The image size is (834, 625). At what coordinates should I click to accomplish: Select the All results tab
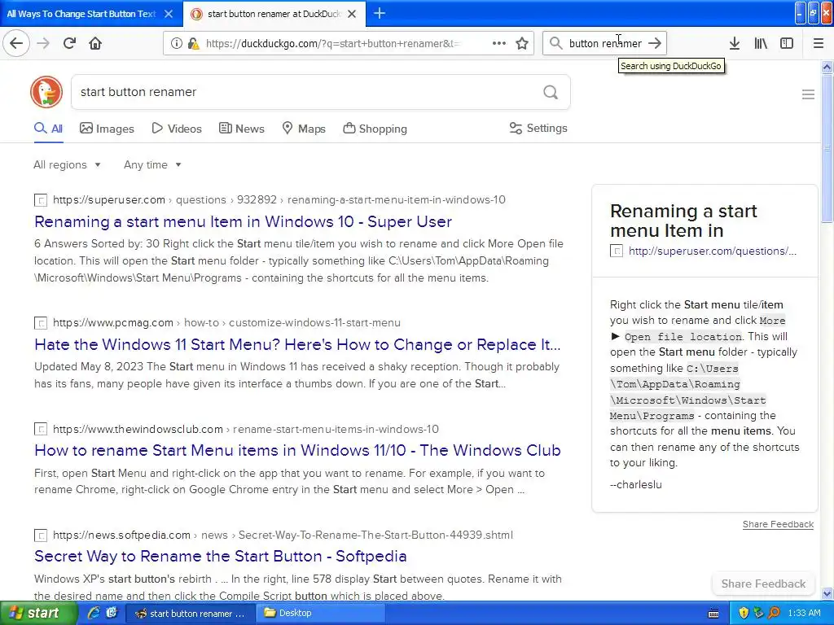(48, 129)
